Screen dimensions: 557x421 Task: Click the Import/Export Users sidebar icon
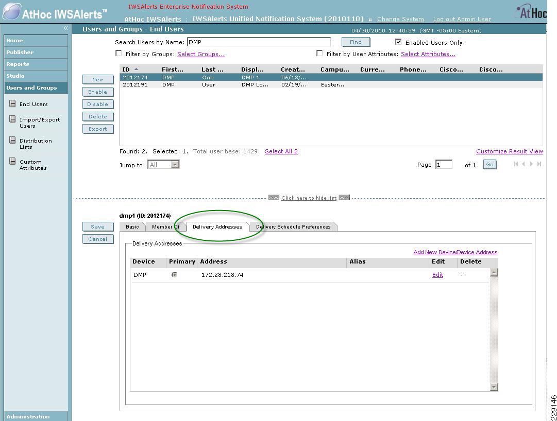(x=12, y=119)
